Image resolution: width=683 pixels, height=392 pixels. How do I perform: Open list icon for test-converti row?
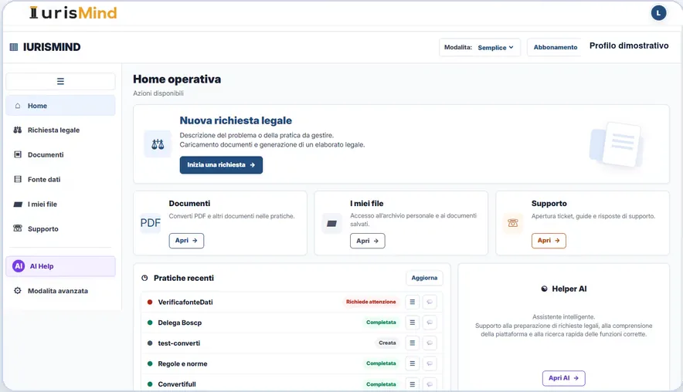click(x=412, y=343)
